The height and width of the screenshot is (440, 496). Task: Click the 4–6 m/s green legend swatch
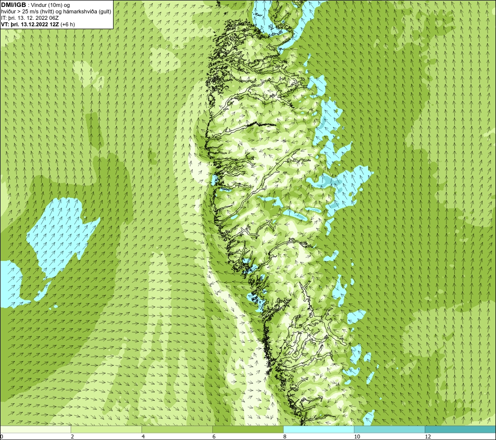point(177,429)
